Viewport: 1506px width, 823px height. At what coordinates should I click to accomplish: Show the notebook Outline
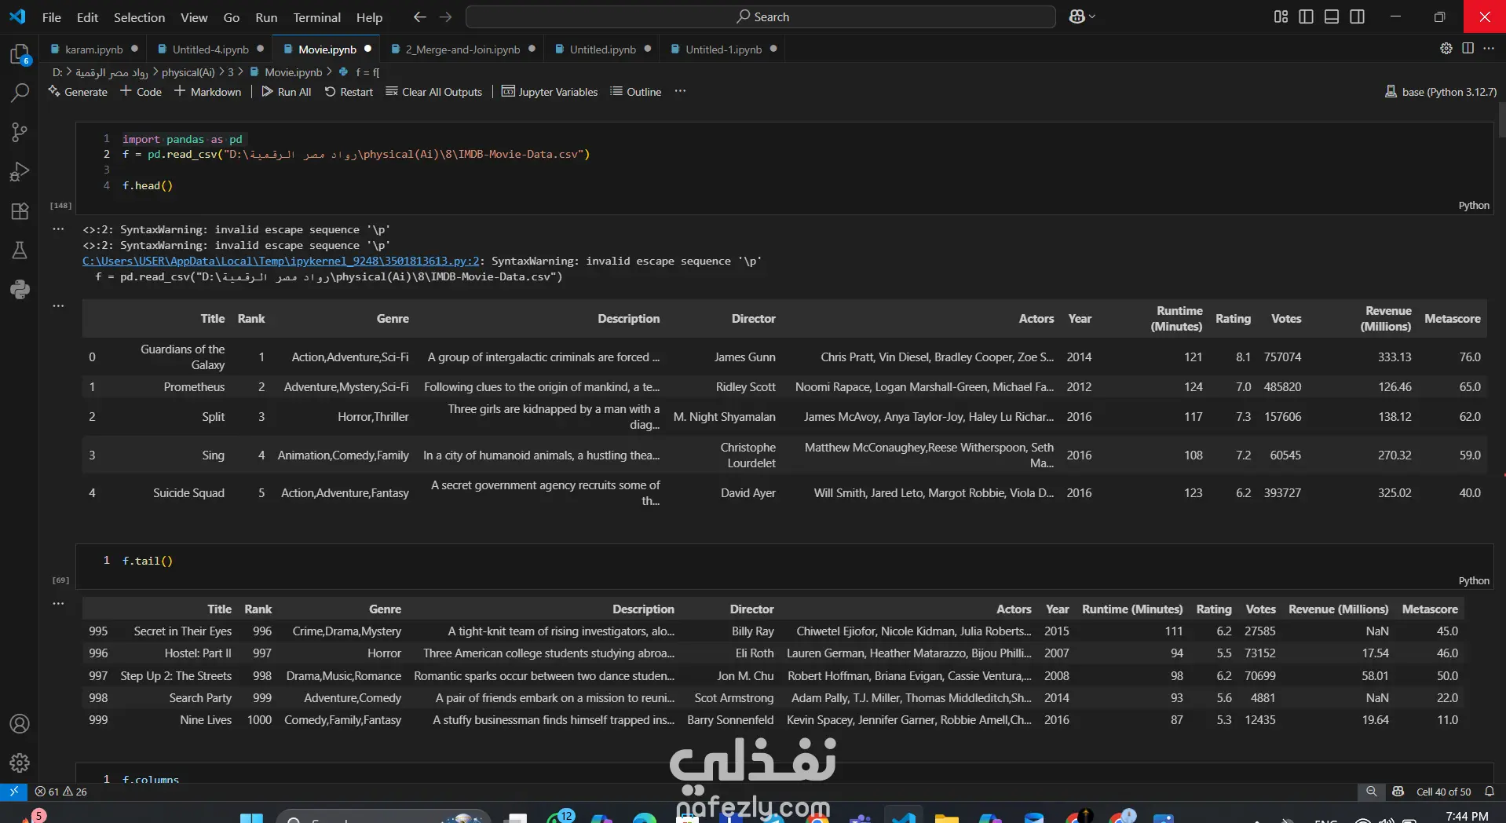[636, 92]
